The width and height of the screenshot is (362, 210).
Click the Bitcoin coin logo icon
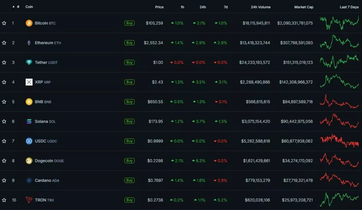(29, 23)
